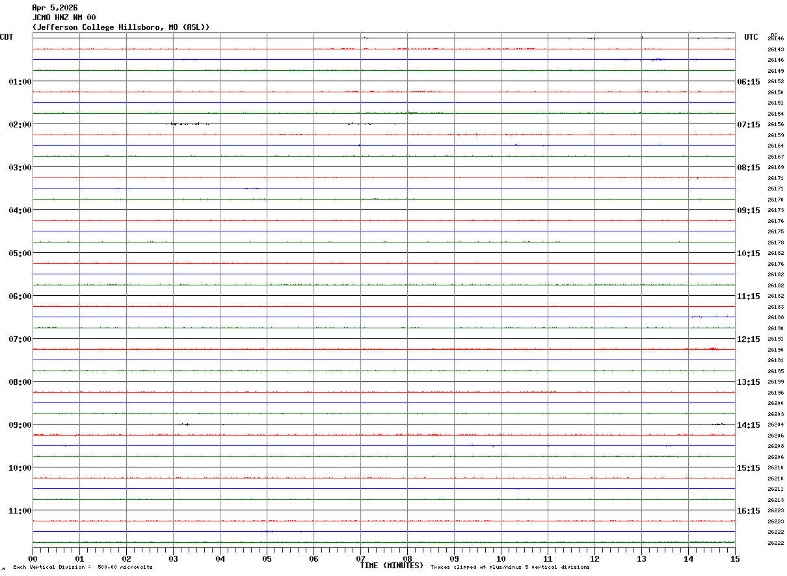Image resolution: width=787 pixels, height=576 pixels.
Task: Click the 06:15 UTC time label
Action: (x=749, y=81)
